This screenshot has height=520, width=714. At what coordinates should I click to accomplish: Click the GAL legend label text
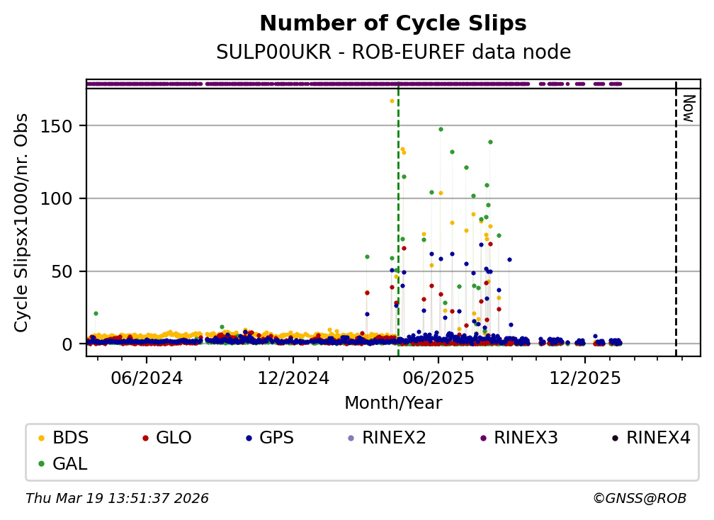click(x=70, y=464)
